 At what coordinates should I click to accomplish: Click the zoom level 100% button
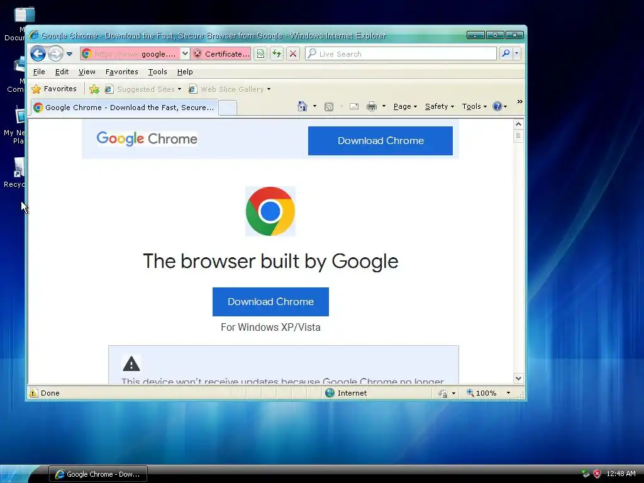pyautogui.click(x=481, y=393)
